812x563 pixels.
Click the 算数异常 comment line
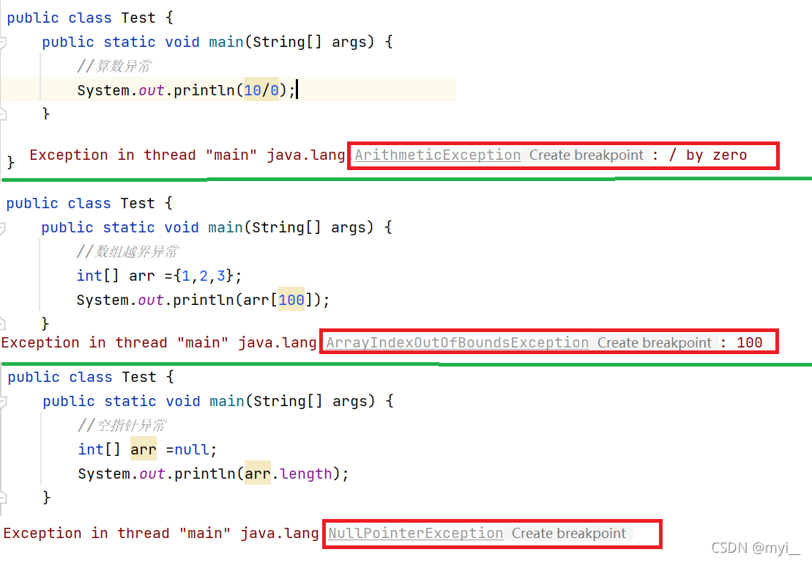click(x=114, y=66)
